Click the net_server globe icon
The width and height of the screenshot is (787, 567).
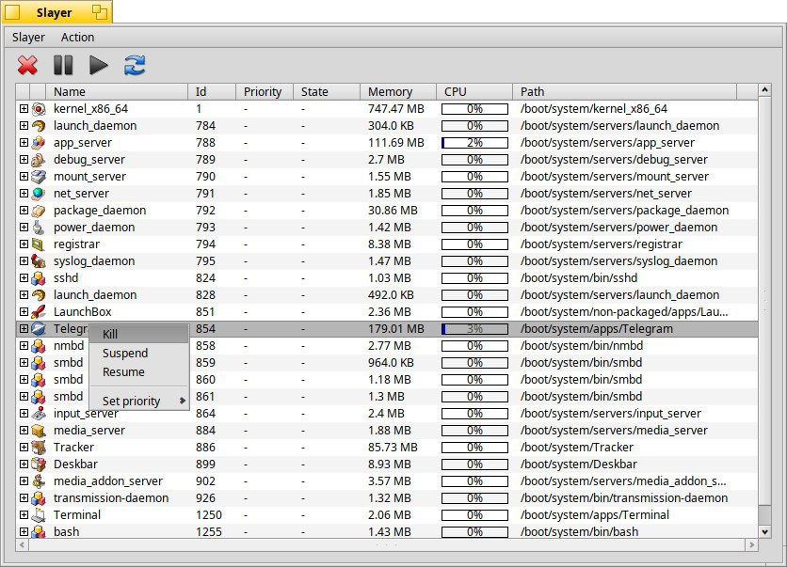39,194
